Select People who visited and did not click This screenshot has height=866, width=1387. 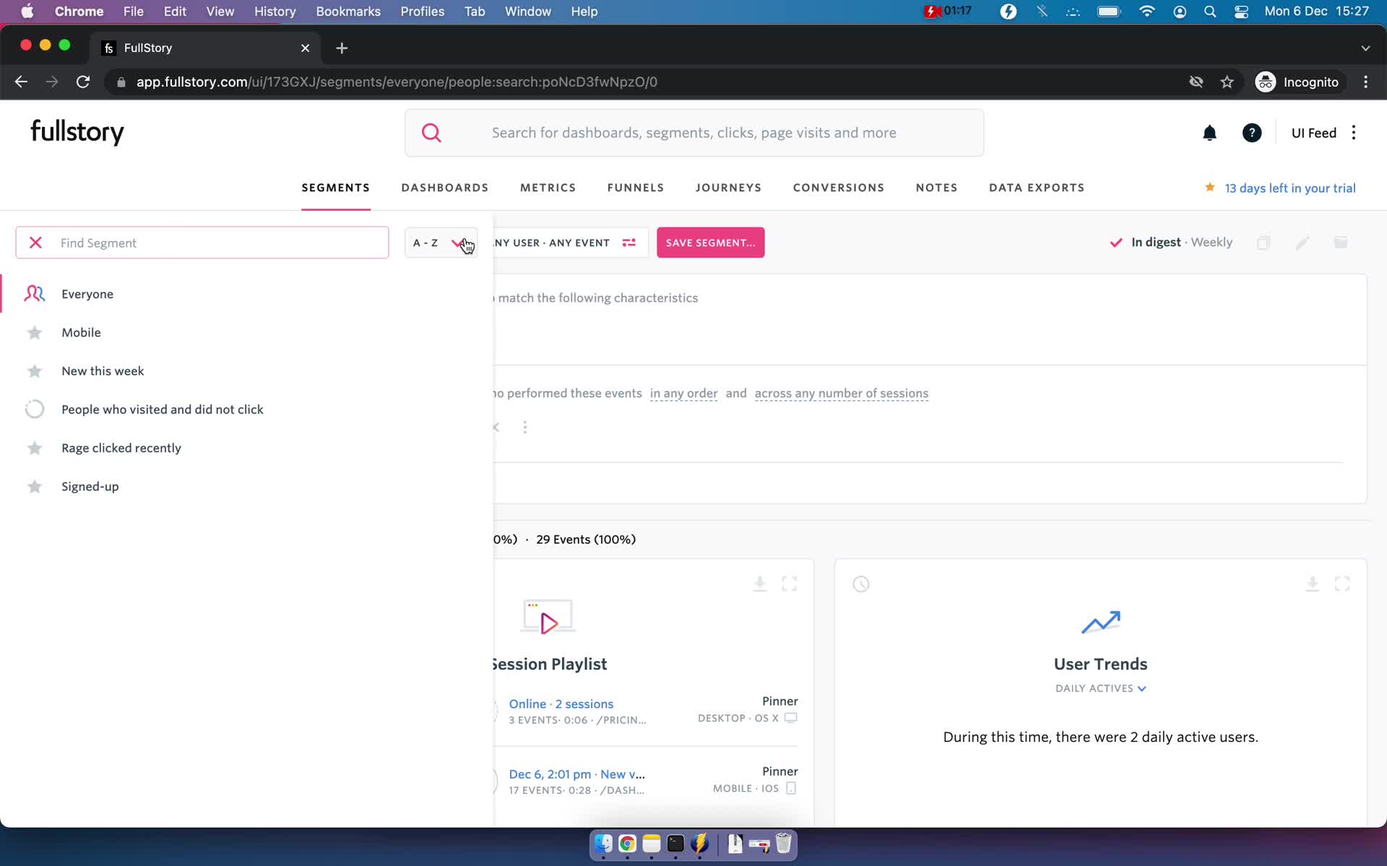pyautogui.click(x=162, y=409)
